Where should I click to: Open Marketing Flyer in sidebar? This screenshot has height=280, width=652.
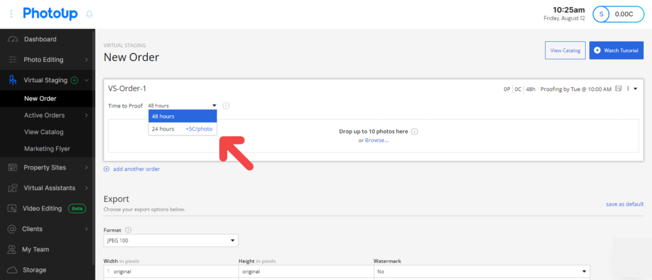point(47,148)
